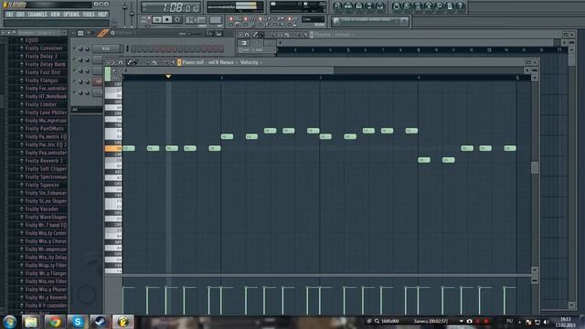Image resolution: width=585 pixels, height=329 pixels.
Task: Select the draw pencil tool in piano roll
Action: coord(130,62)
